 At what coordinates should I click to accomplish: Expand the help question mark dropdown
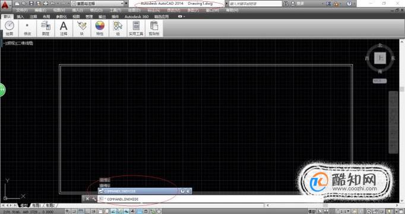point(354,4)
